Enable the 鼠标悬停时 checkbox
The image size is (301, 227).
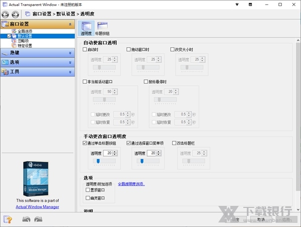point(145,82)
